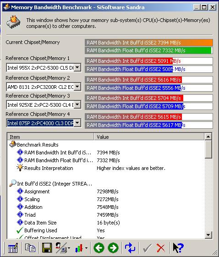Click the Intel 875P 2xPC4000 combo box
Screen dimensions: 219x257
(44, 123)
